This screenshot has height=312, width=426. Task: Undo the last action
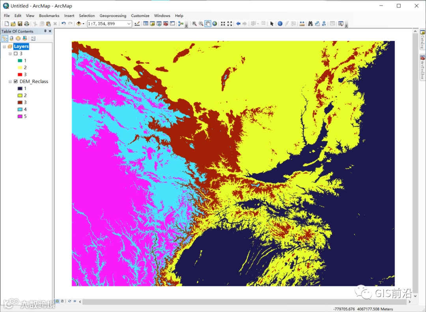tap(64, 24)
